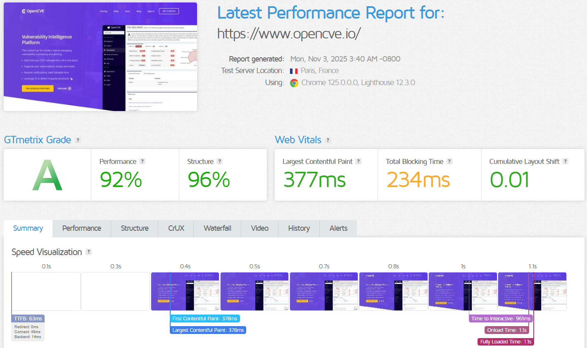The image size is (587, 348).
Task: Open the Alerts tab
Action: pyautogui.click(x=339, y=228)
